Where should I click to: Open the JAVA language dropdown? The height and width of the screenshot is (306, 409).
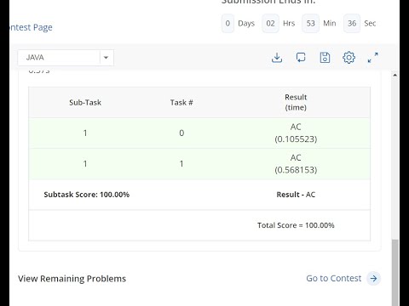pos(66,58)
